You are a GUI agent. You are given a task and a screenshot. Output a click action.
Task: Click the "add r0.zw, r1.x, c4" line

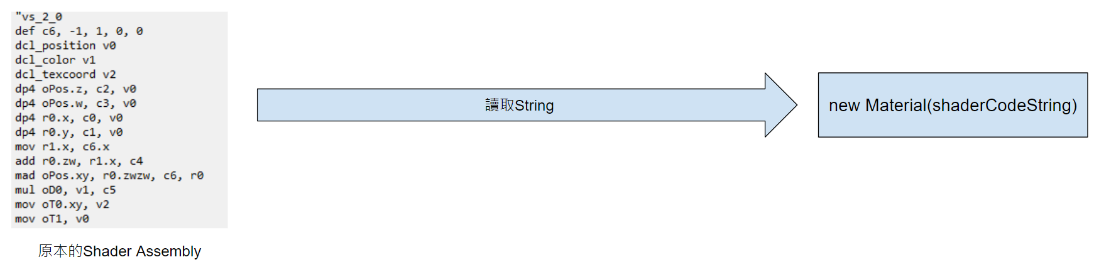[x=79, y=161]
